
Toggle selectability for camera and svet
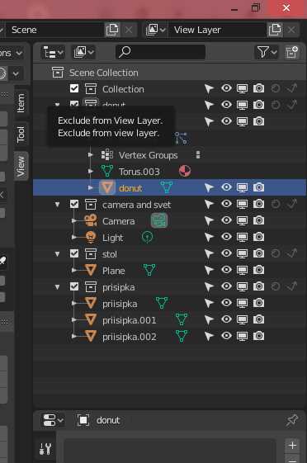click(209, 204)
